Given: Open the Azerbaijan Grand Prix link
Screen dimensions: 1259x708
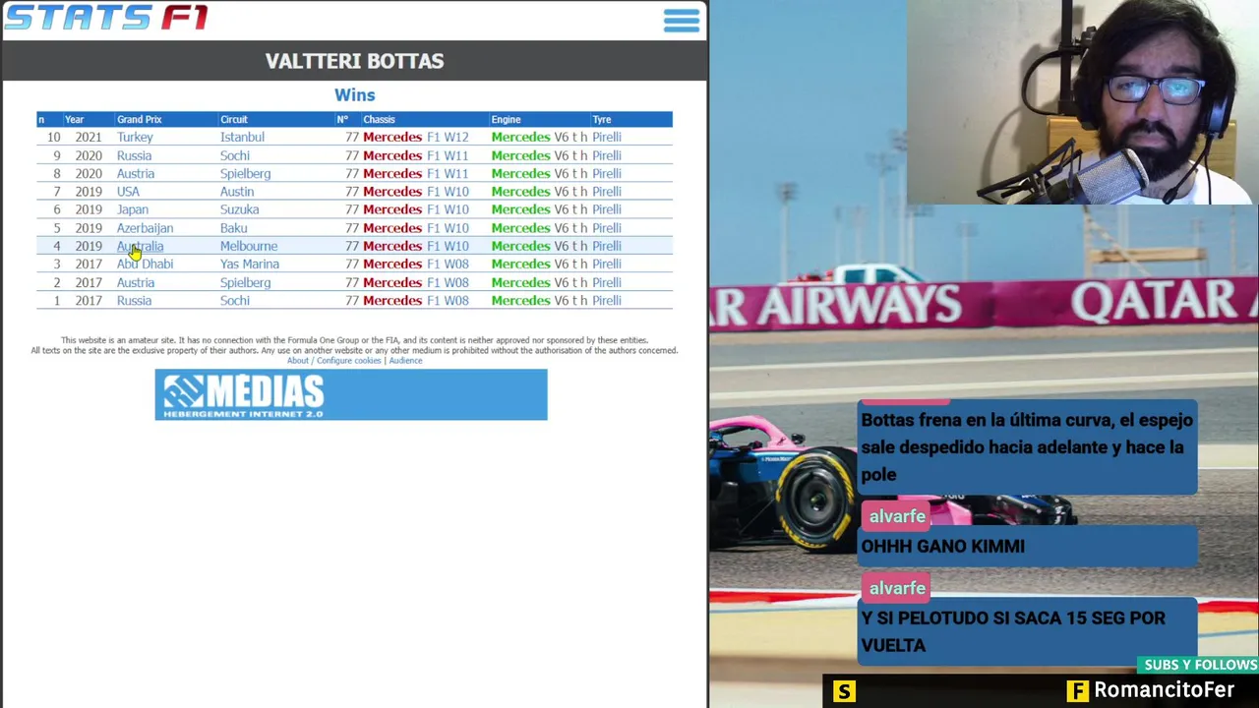Looking at the screenshot, I should (x=145, y=228).
